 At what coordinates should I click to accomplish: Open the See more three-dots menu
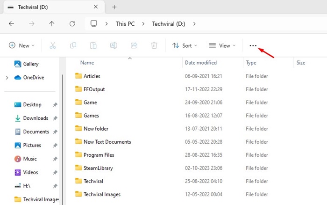click(253, 45)
